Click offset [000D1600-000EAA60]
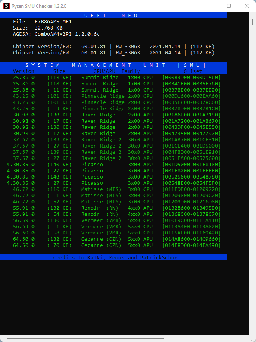This screenshot has width=256, height=342. 192,96
